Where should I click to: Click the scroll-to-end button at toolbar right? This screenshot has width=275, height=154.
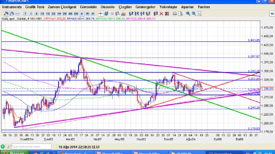click(x=272, y=13)
